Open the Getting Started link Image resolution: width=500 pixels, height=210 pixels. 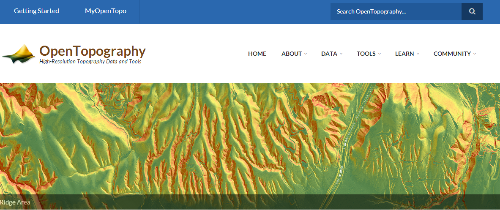[36, 11]
